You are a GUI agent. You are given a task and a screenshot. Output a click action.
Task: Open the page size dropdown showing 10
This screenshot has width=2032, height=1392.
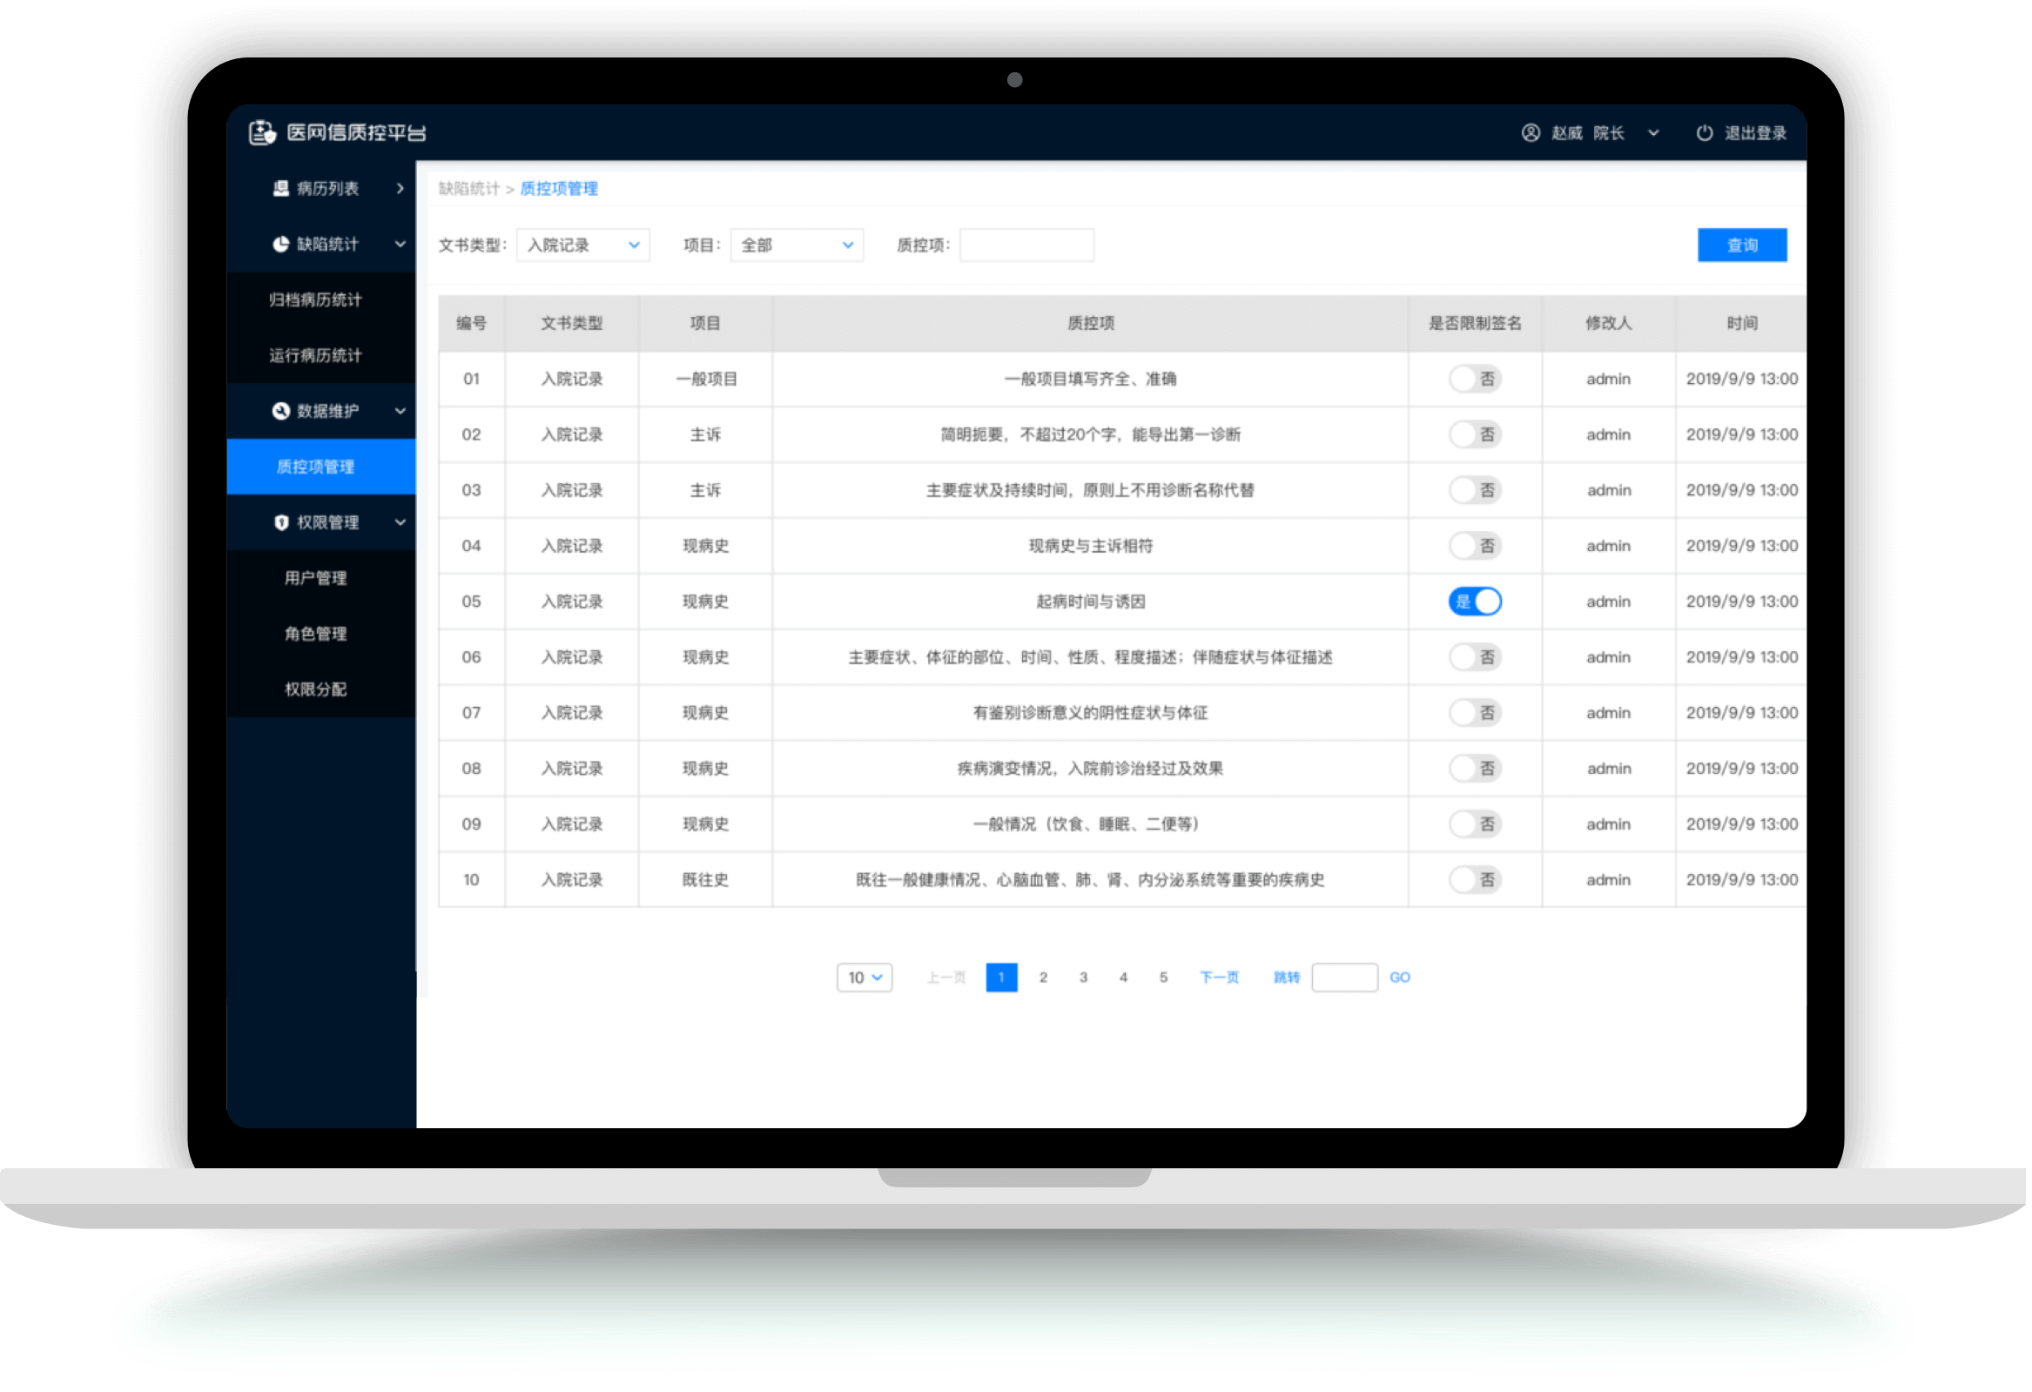pos(866,979)
